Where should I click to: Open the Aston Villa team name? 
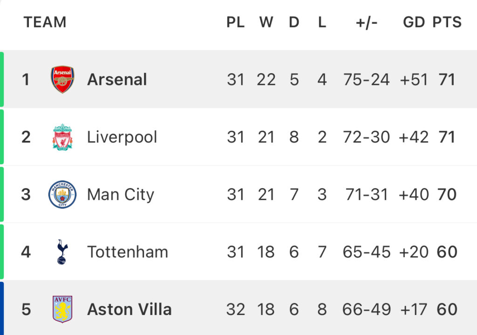point(129,309)
